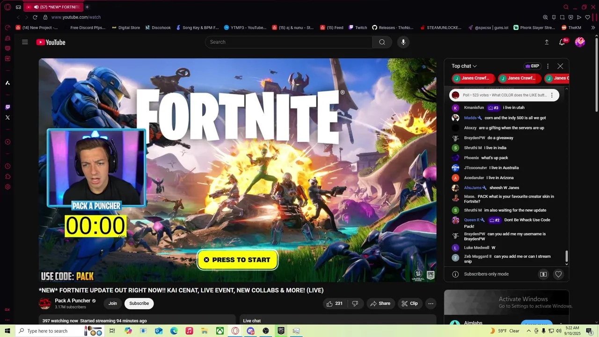599x337 pixels.
Task: Open Pack A Puncher channel name
Action: 73,301
